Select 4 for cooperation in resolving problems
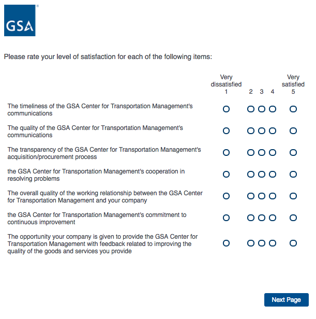The height and width of the screenshot is (319, 316). pyautogui.click(x=273, y=175)
